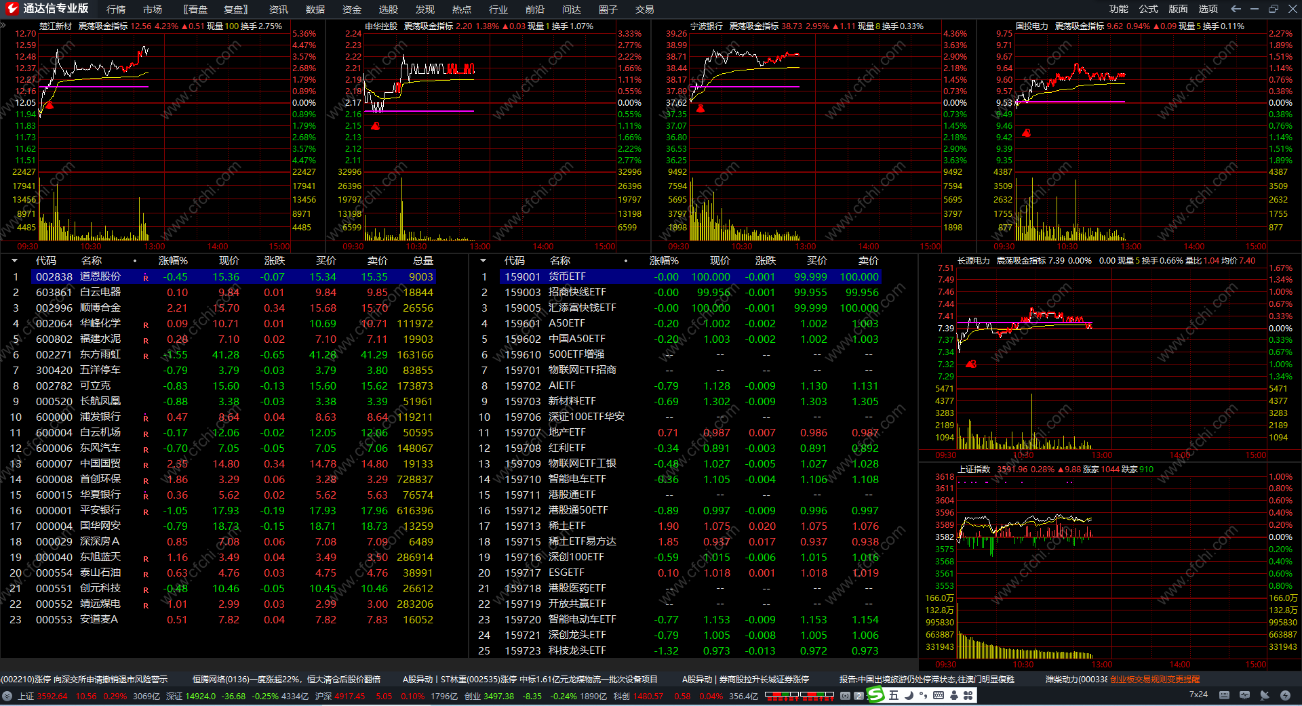Image resolution: width=1302 pixels, height=706 pixels.
Task: Open the 行情 menu
Action: [116, 9]
